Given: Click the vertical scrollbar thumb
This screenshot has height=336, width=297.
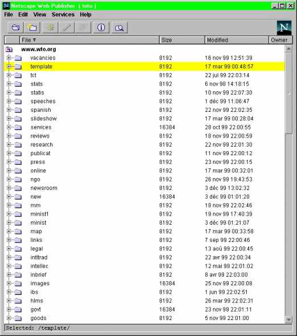Looking at the screenshot, I should pyautogui.click(x=288, y=93).
